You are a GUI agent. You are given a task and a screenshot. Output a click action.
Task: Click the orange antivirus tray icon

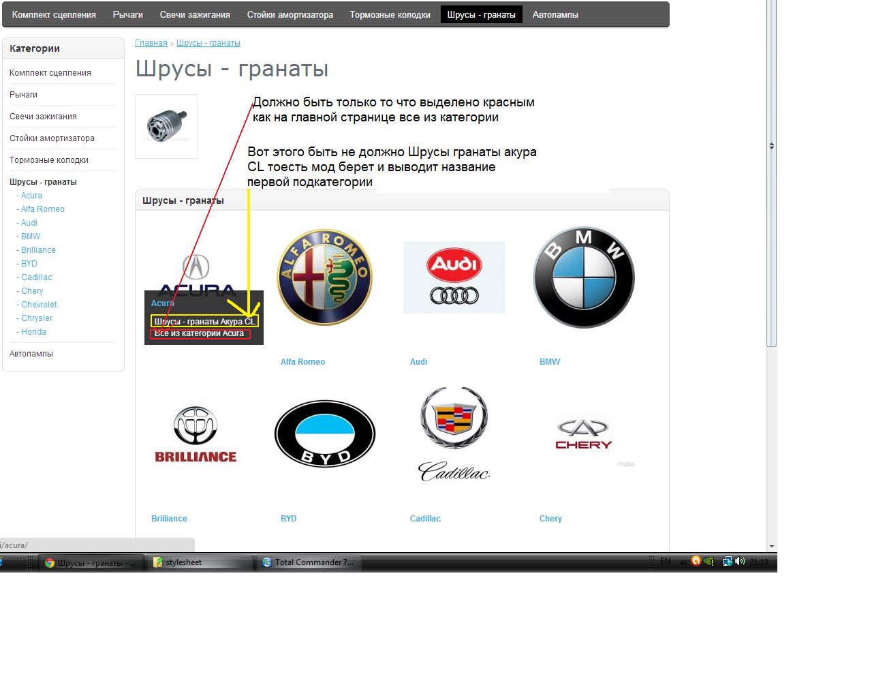click(x=696, y=561)
